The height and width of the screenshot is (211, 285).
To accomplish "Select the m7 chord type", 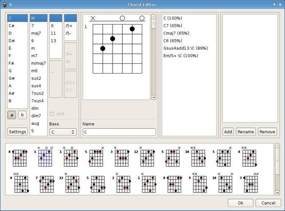I will pos(38,56).
